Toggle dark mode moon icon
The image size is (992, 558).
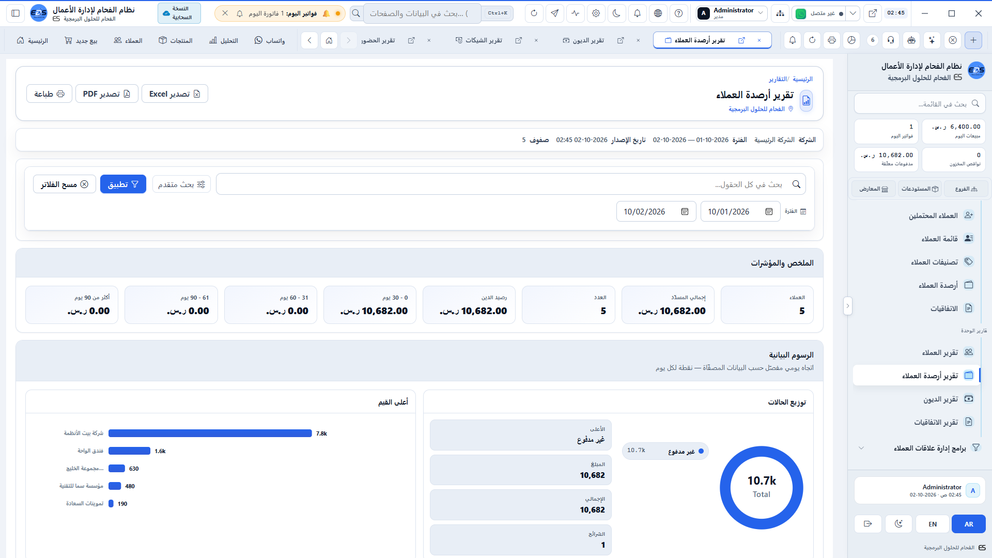(617, 13)
